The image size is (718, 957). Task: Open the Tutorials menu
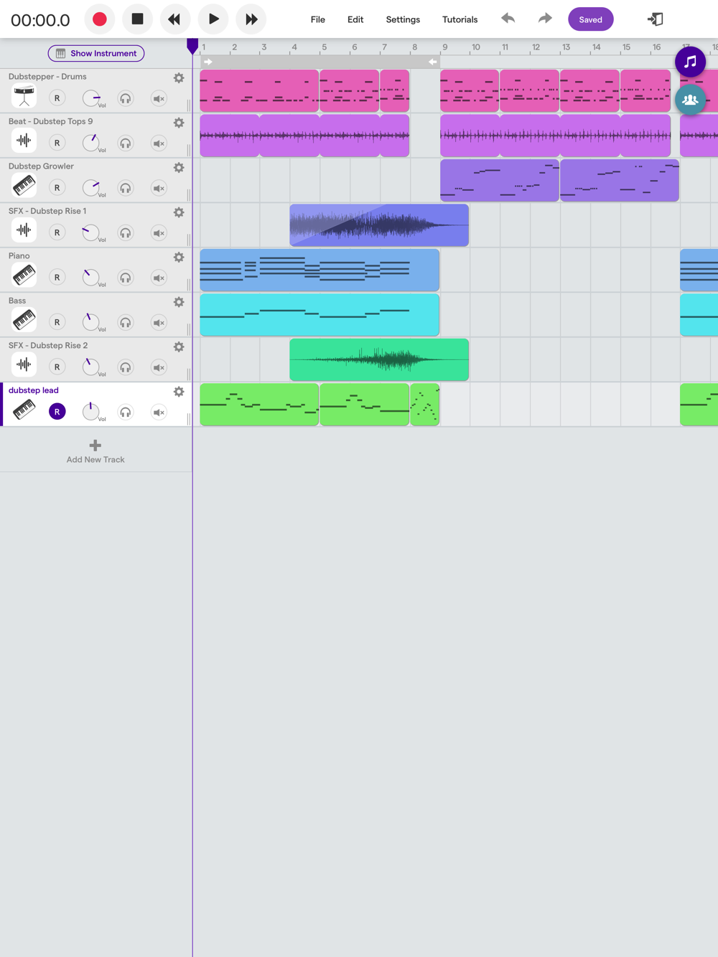click(x=460, y=19)
